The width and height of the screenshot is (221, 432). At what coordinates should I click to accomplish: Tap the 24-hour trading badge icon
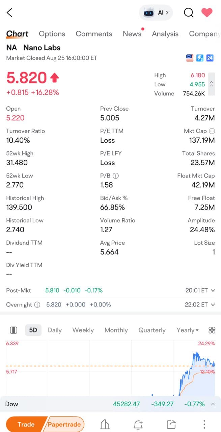pos(210,58)
